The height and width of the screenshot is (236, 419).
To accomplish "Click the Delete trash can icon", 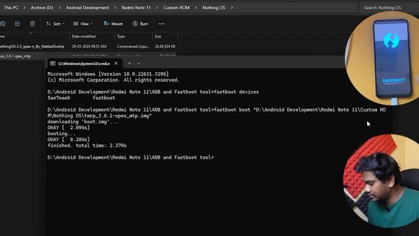I will 32,24.
